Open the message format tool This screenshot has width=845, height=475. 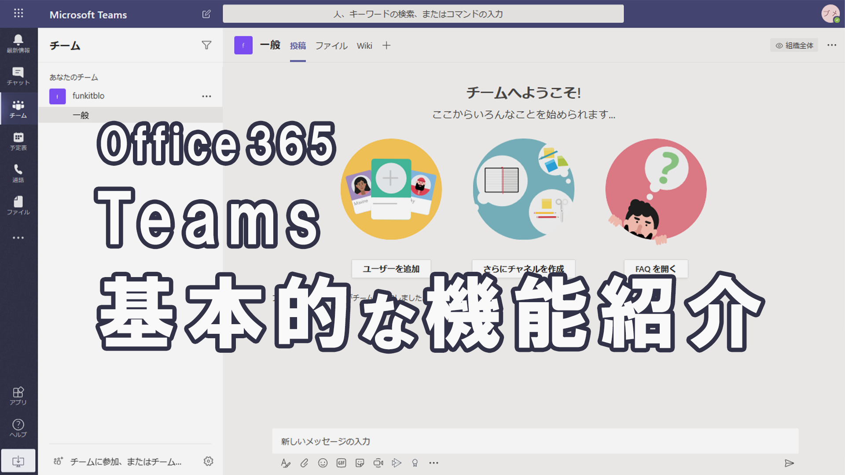tap(286, 463)
